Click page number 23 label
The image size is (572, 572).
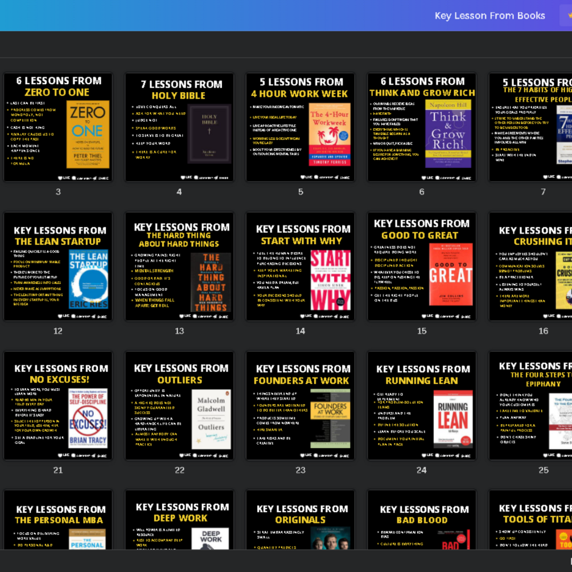(301, 471)
